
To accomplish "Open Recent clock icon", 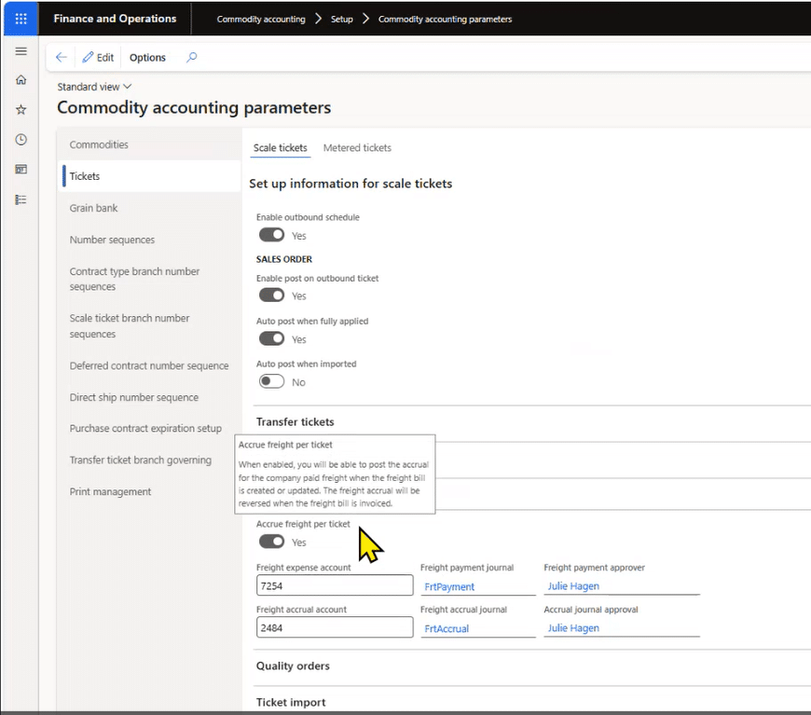I will pos(21,140).
